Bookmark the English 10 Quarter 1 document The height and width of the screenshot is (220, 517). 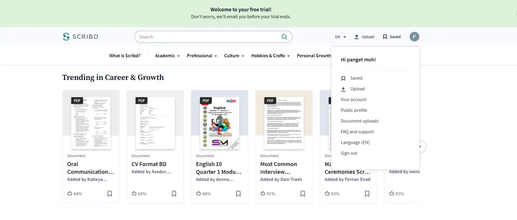click(238, 194)
